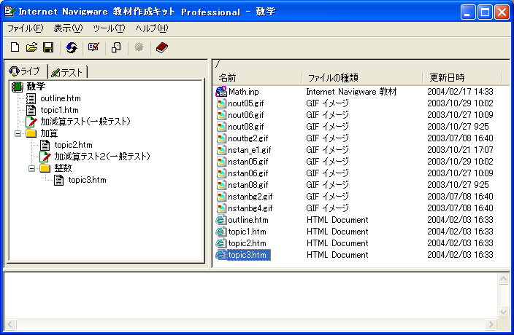The image size is (514, 335).
Task: Select the nstan08.gif file name
Action: (248, 185)
